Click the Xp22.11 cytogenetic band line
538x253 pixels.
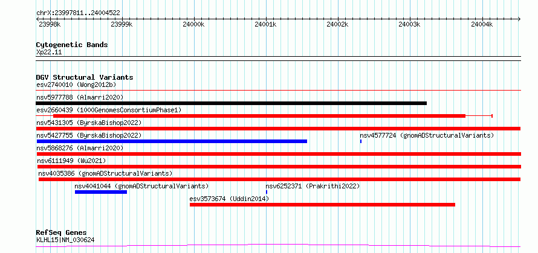tap(278, 59)
